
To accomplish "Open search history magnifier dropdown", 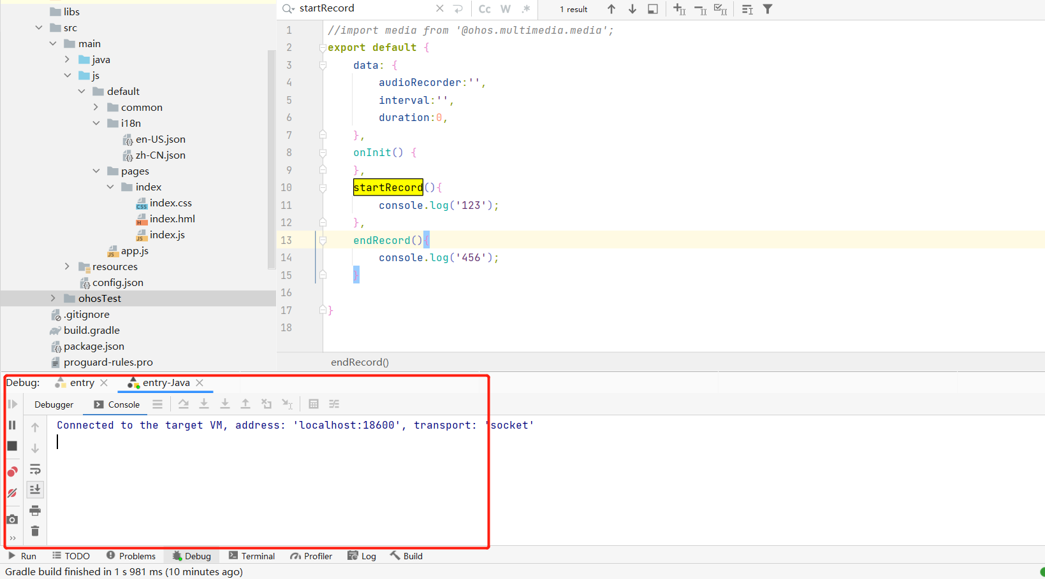I will click(288, 8).
